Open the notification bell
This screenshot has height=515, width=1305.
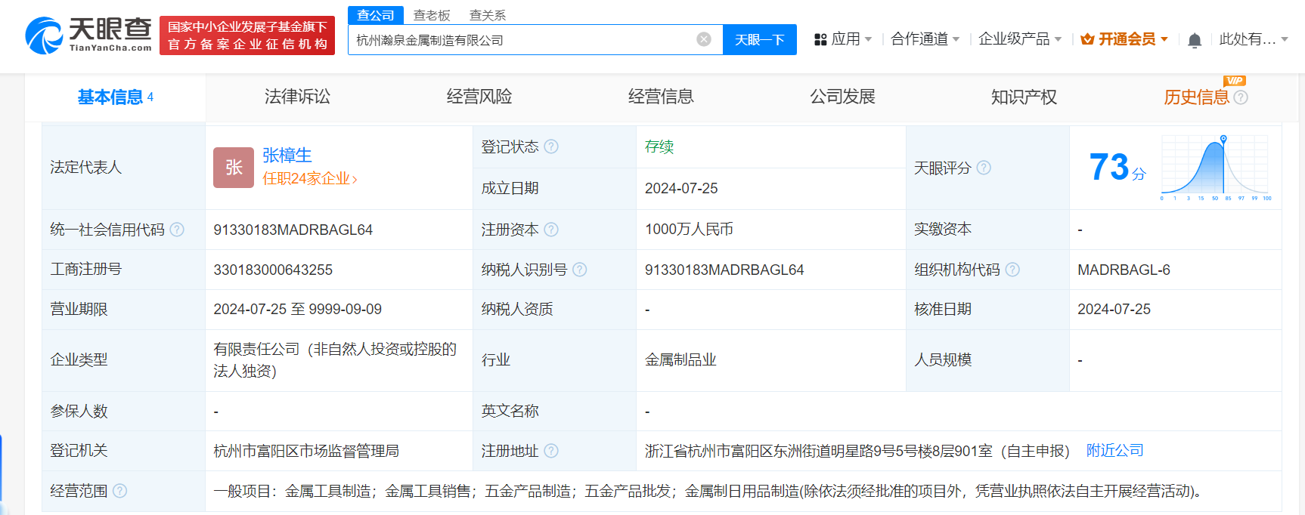point(1195,40)
